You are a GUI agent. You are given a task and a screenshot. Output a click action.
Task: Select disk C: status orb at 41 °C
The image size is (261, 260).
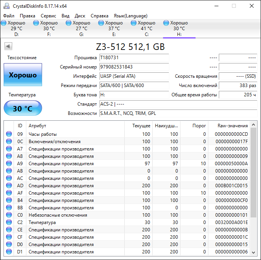(x=134, y=23)
